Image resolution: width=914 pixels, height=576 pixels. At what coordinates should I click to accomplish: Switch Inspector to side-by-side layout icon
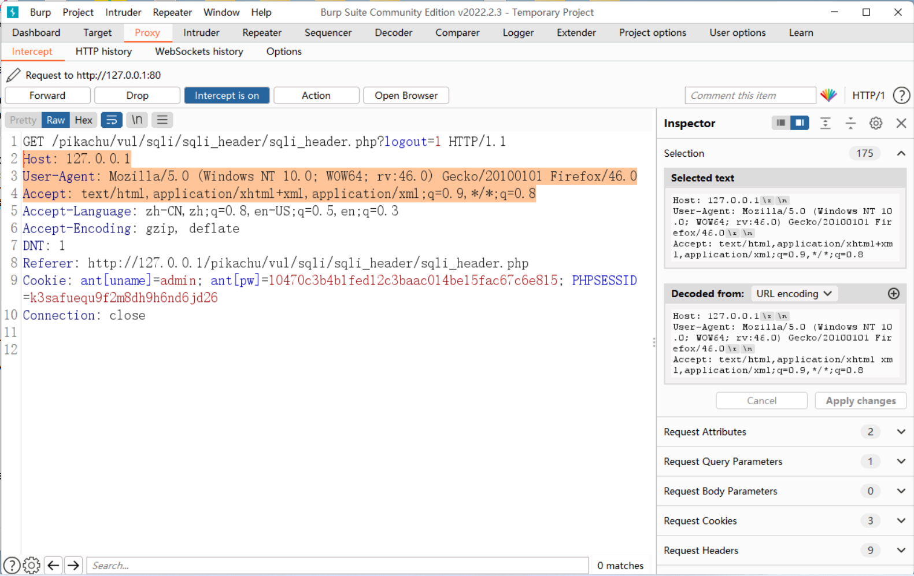(800, 123)
